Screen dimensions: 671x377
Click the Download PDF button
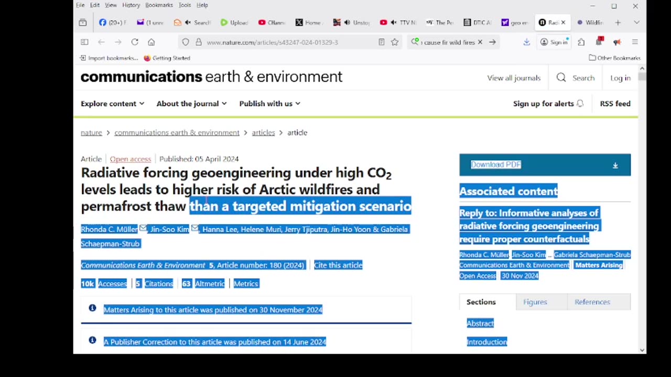[545, 165]
